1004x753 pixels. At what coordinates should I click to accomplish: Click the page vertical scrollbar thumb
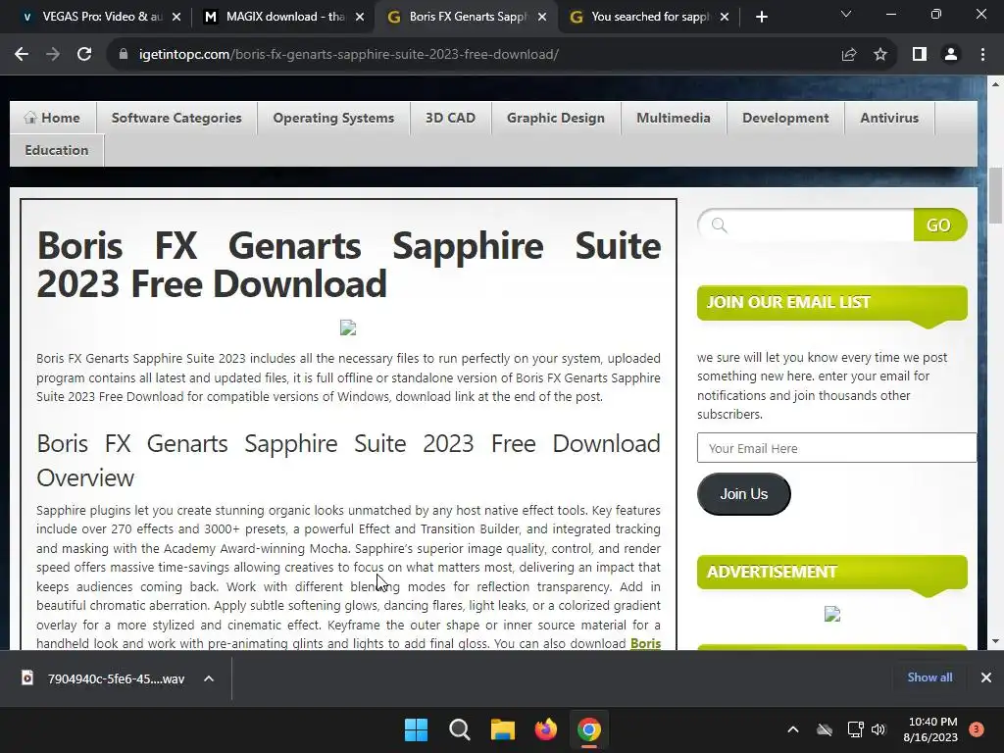pos(995,195)
